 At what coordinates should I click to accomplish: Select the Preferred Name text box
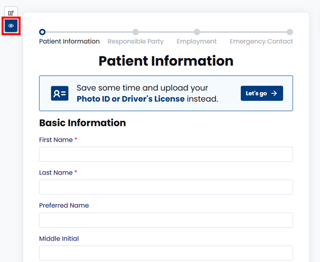tap(166, 220)
